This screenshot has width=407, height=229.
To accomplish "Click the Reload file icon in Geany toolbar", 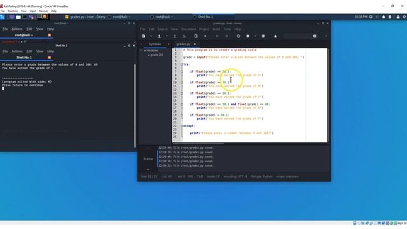I will point(196,36).
